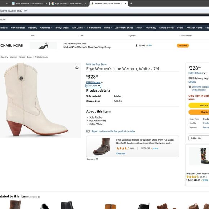Expand FREE Returns under the product price

coord(95,83)
